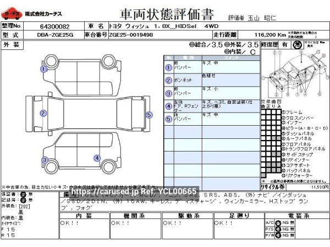
Task: Select damage marker 5 on rear bumper
Action: point(149,115)
